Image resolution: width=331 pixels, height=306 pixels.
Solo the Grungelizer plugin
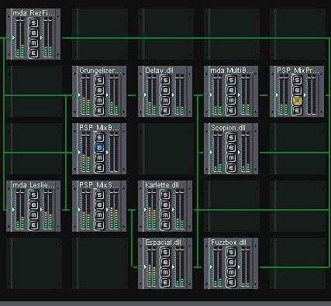point(99,80)
